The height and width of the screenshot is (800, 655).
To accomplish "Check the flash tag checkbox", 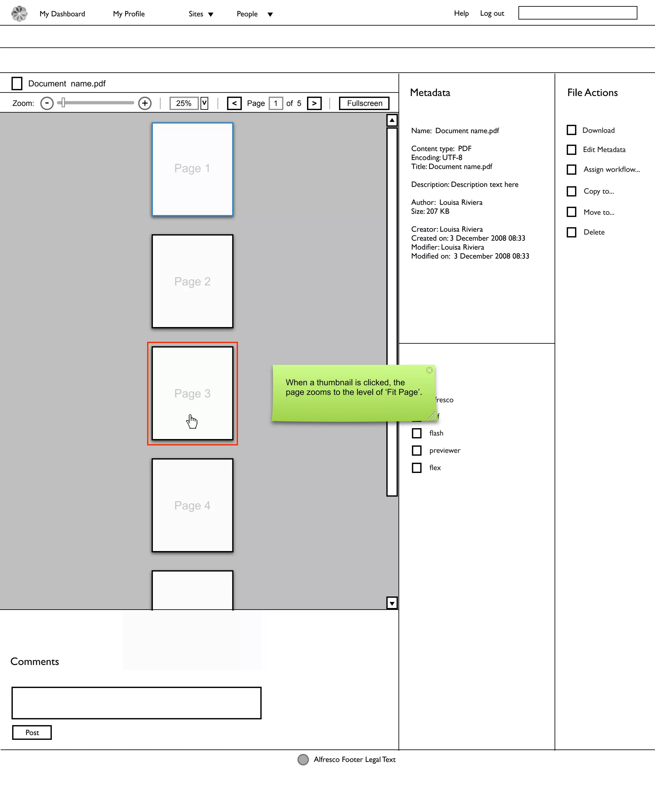I will click(x=416, y=433).
